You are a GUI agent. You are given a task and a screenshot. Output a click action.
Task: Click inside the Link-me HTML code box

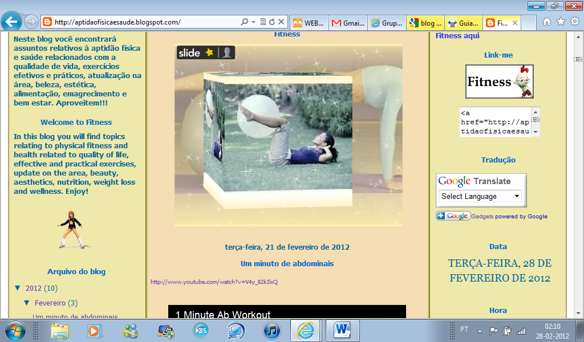[x=494, y=122]
